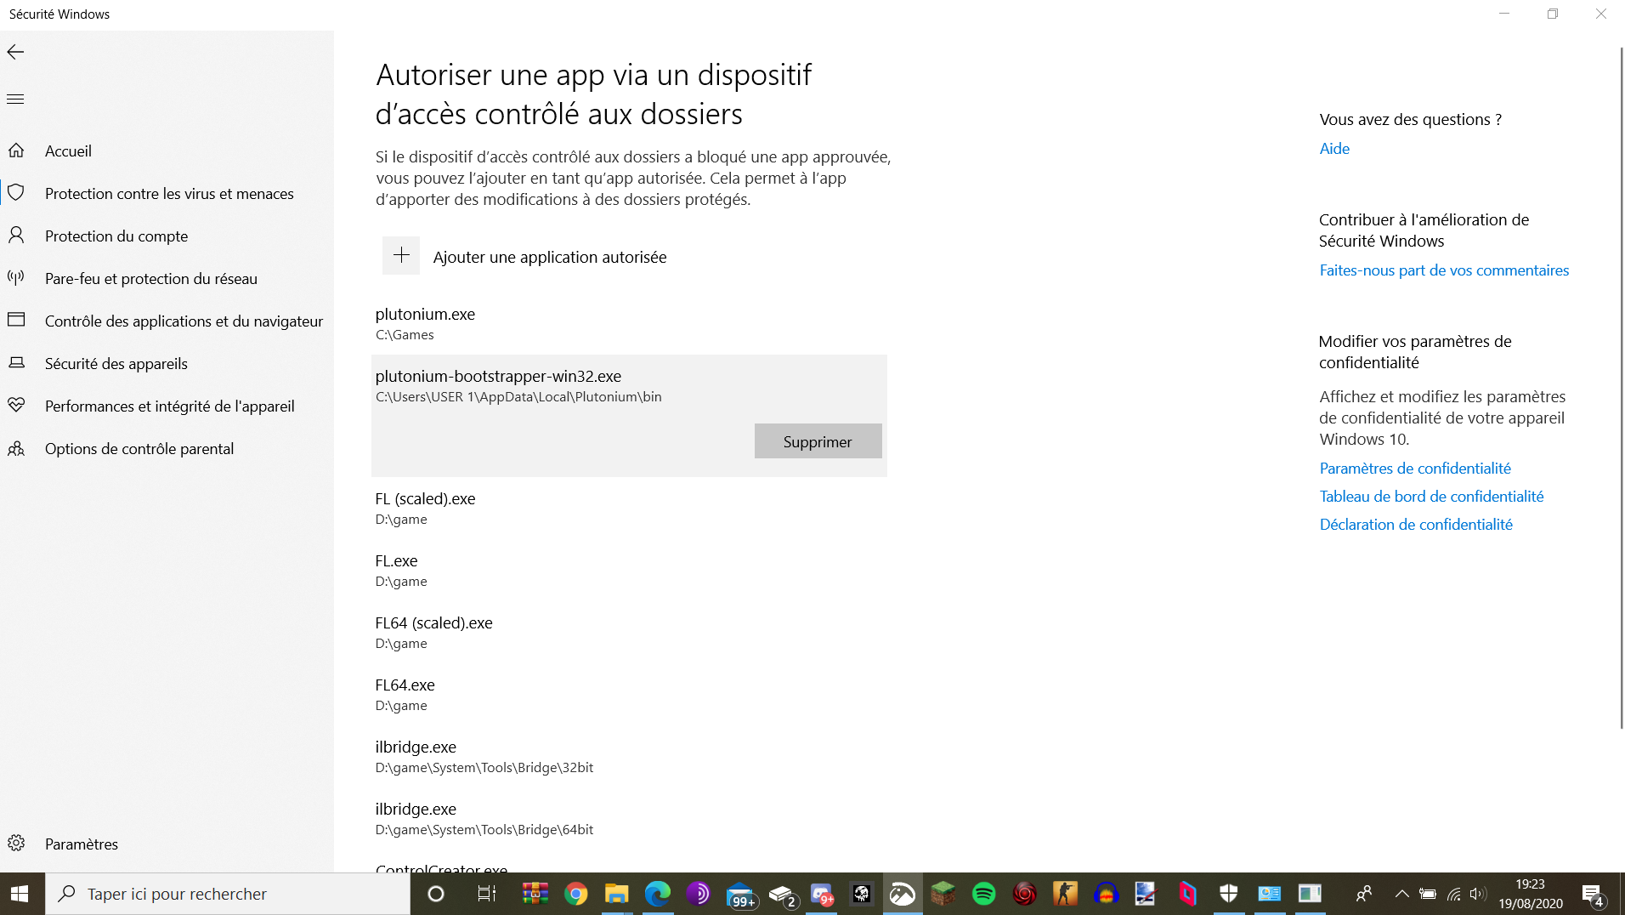Open Windows Start menu
Image resolution: width=1625 pixels, height=915 pixels.
(20, 894)
